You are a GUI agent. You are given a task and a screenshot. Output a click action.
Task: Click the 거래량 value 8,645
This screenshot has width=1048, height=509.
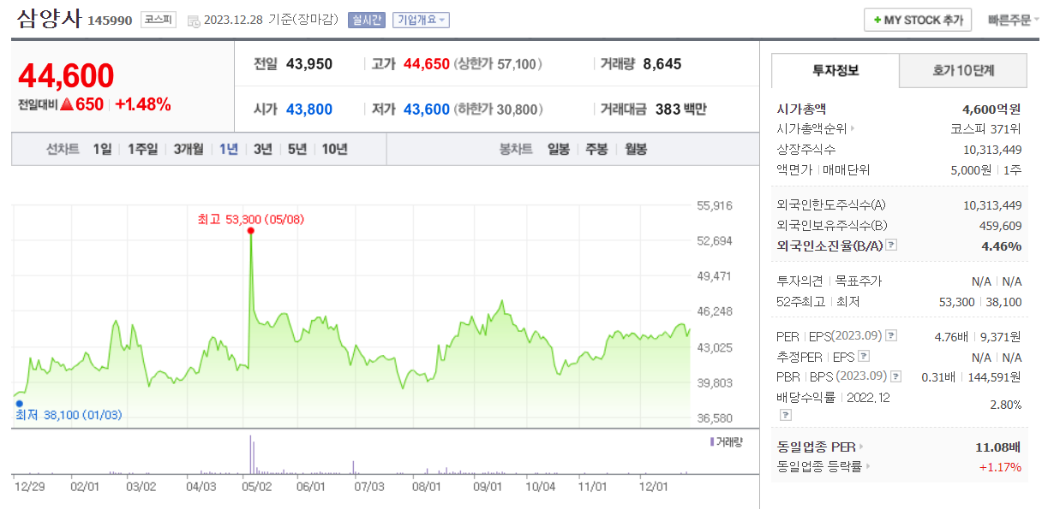662,64
